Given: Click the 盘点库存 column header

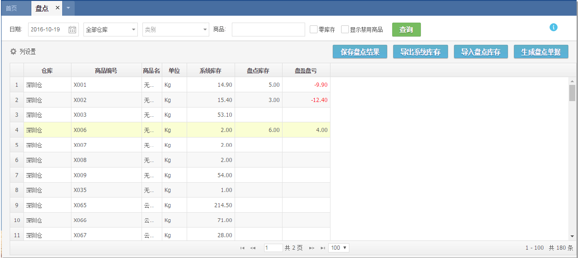Looking at the screenshot, I should coord(258,71).
